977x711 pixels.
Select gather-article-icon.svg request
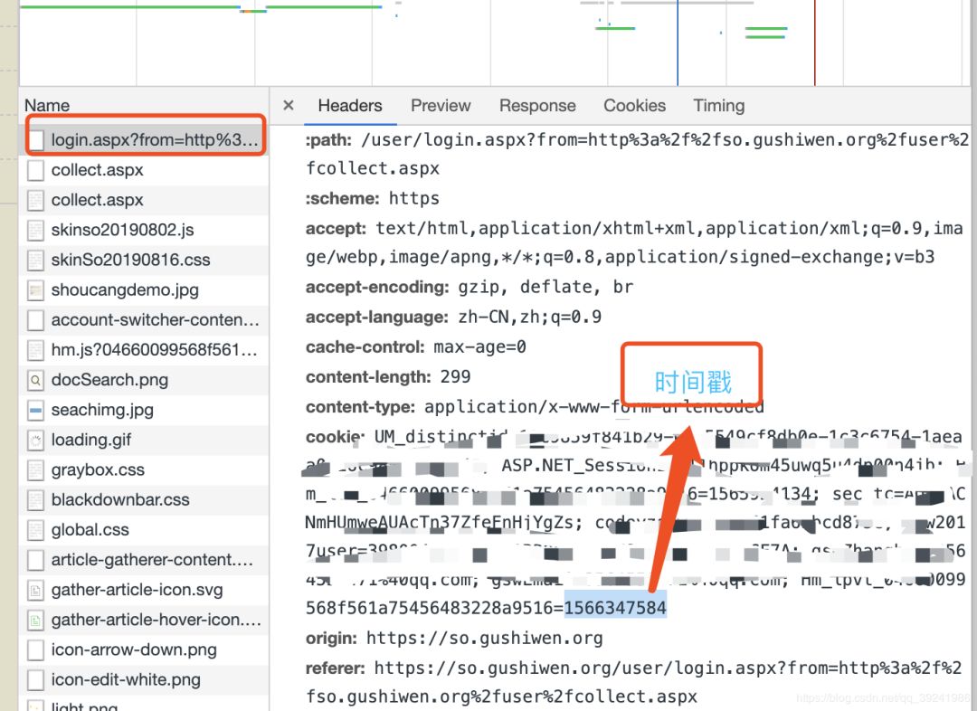click(145, 590)
